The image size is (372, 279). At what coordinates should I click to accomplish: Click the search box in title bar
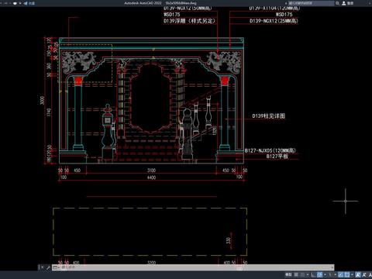[311, 3]
